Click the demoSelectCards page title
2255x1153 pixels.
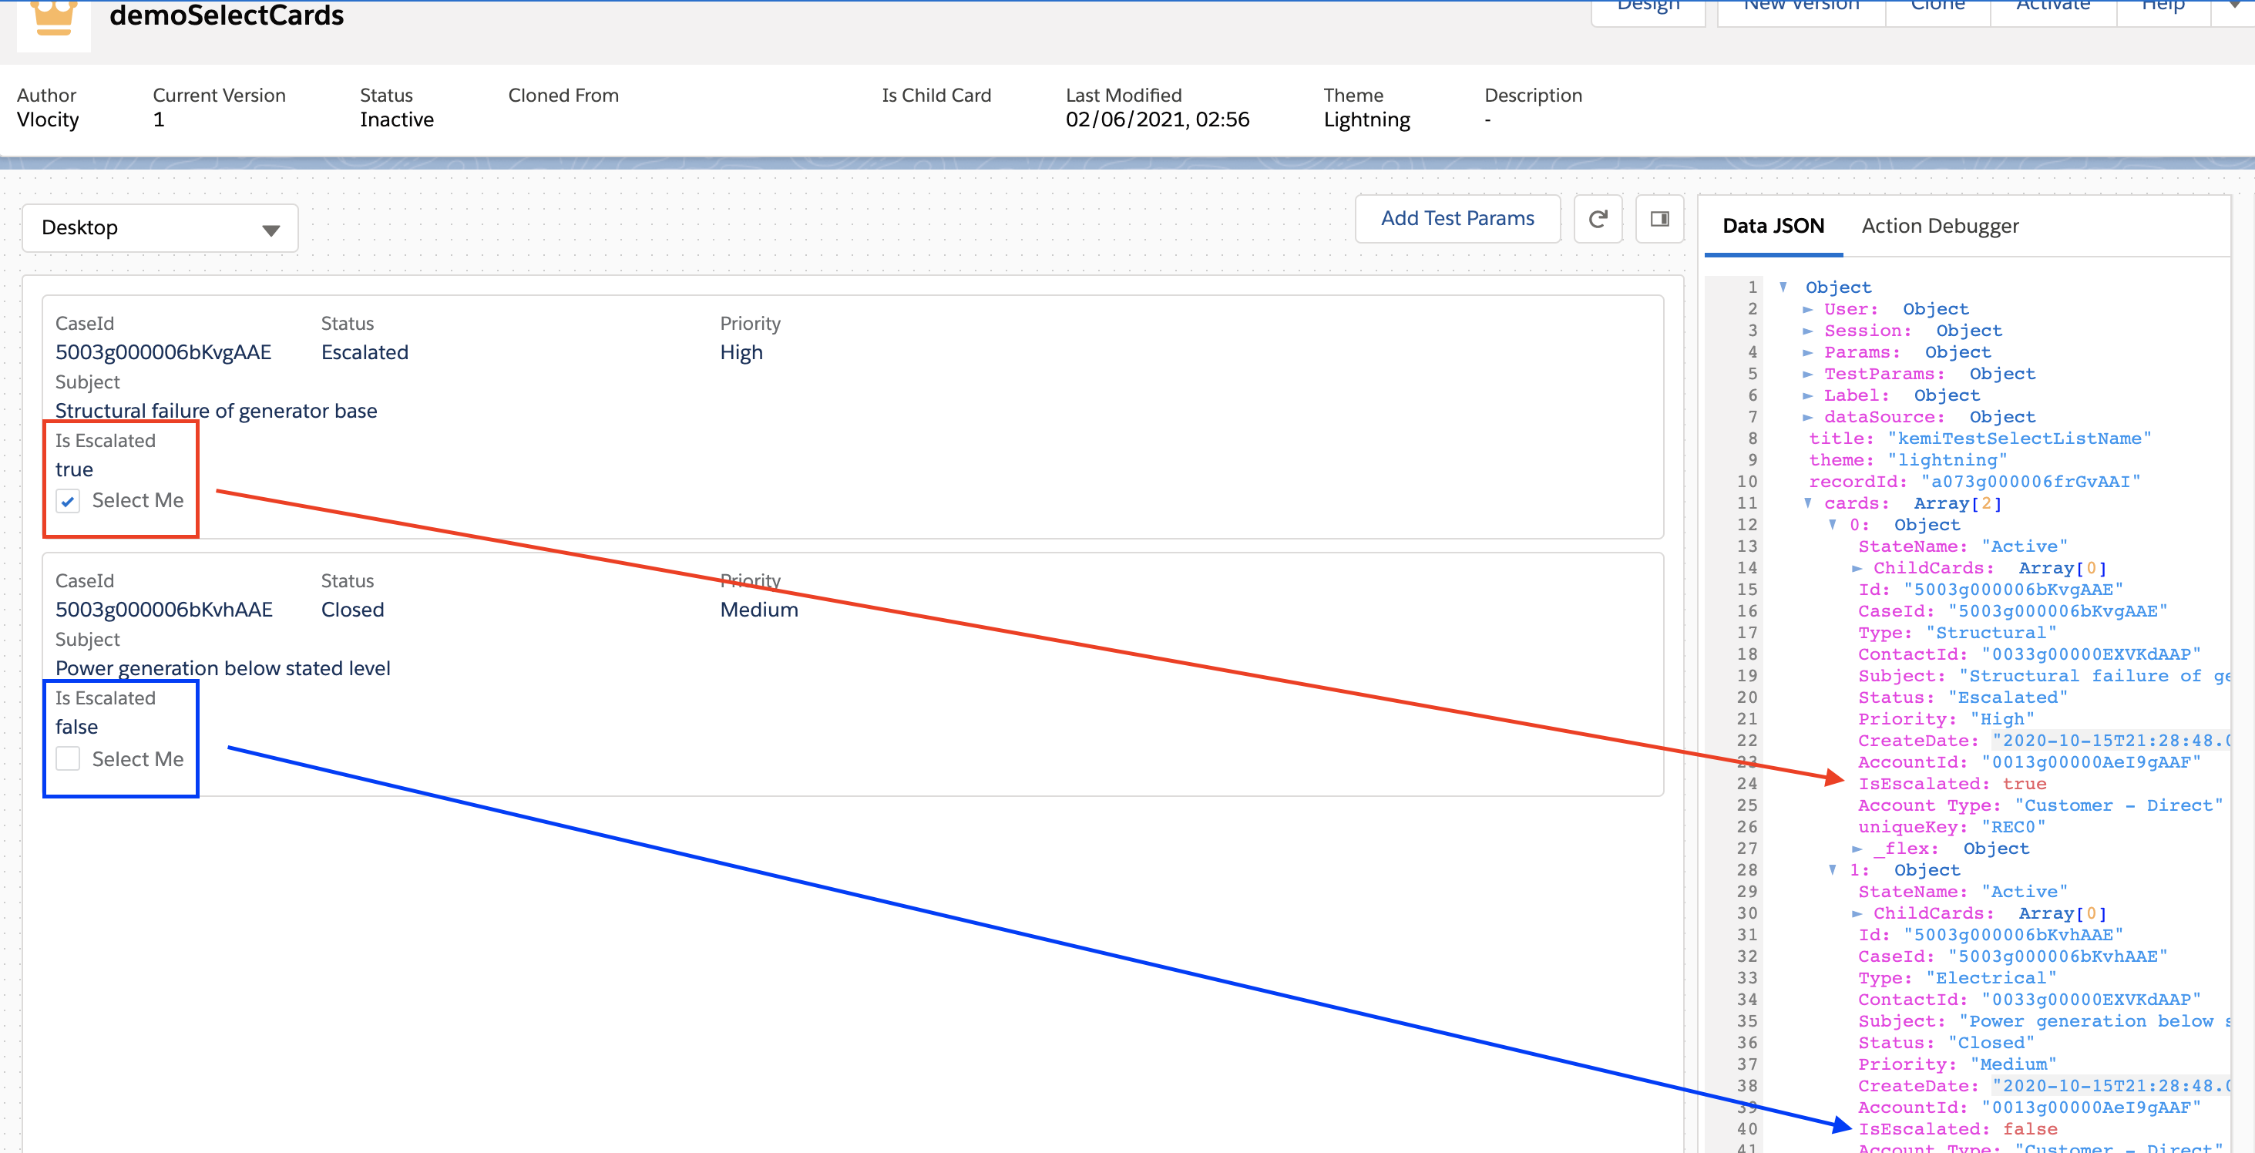pyautogui.click(x=226, y=15)
